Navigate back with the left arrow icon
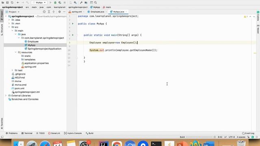Screen dimensions: 260x146 tap(18, 3)
